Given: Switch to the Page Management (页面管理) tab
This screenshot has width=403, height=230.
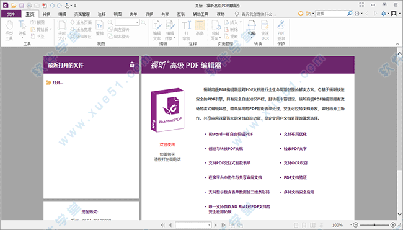Looking at the screenshot, I should tap(82, 14).
